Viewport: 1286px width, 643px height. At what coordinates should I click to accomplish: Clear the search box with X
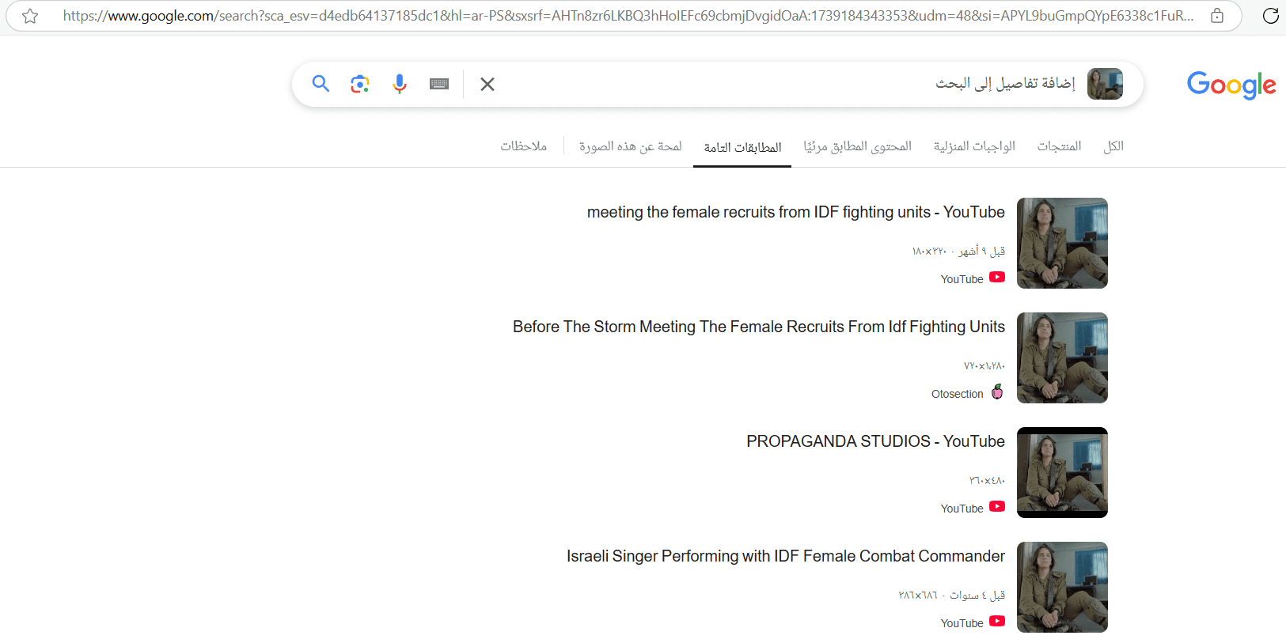point(487,84)
